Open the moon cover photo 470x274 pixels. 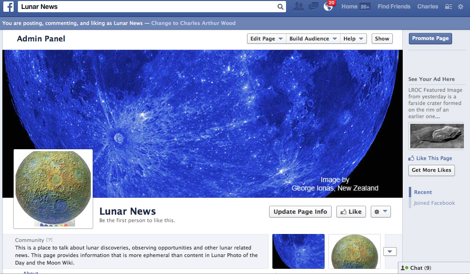[203, 124]
